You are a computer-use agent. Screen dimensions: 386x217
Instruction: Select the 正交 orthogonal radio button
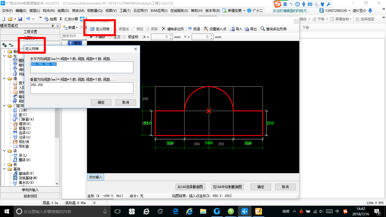[110, 37]
